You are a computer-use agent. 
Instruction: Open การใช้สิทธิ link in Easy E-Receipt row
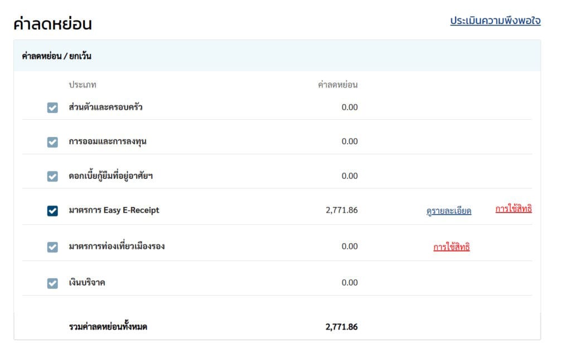point(513,209)
